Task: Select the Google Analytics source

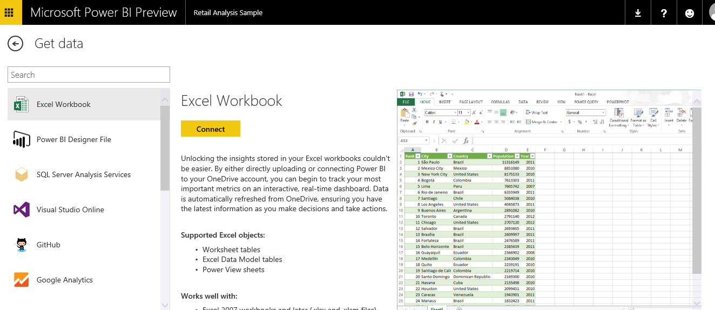Action: 84,280
